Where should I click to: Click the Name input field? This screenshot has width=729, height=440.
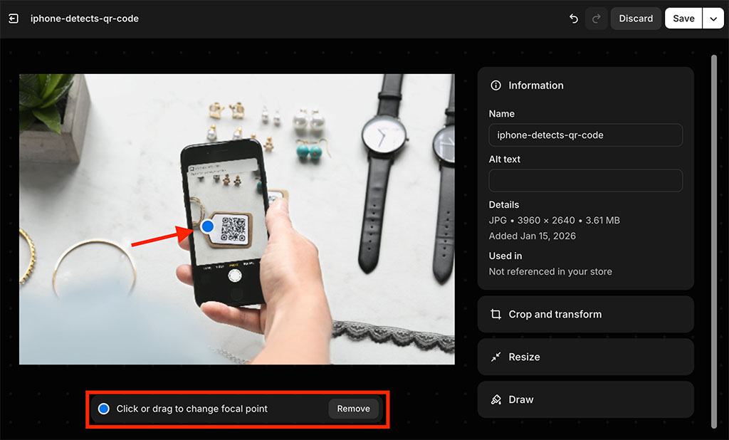(x=585, y=135)
